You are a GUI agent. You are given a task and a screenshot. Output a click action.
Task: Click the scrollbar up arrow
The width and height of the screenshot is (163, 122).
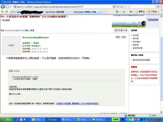161,16
